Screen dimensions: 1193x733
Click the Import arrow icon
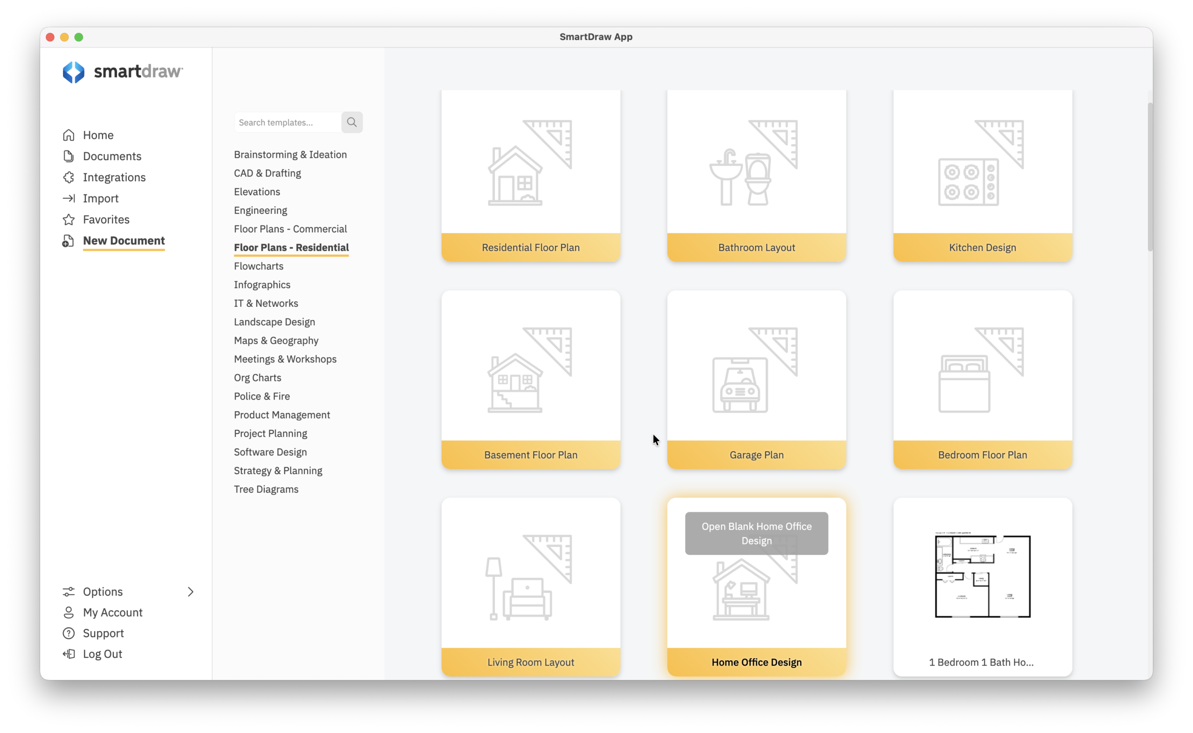coord(69,198)
